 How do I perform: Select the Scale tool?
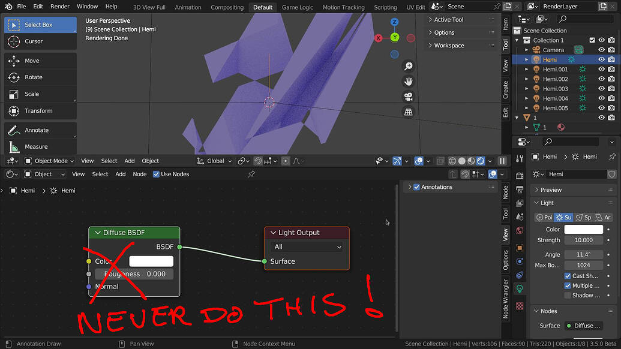[x=40, y=94]
